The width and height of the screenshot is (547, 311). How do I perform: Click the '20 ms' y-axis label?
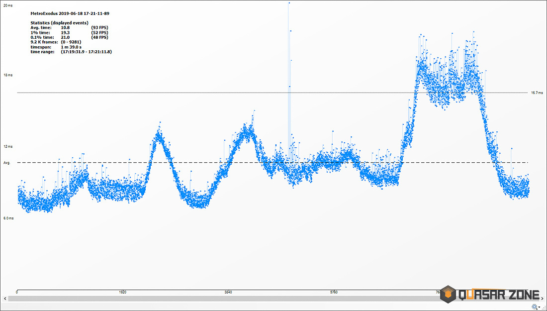point(7,6)
